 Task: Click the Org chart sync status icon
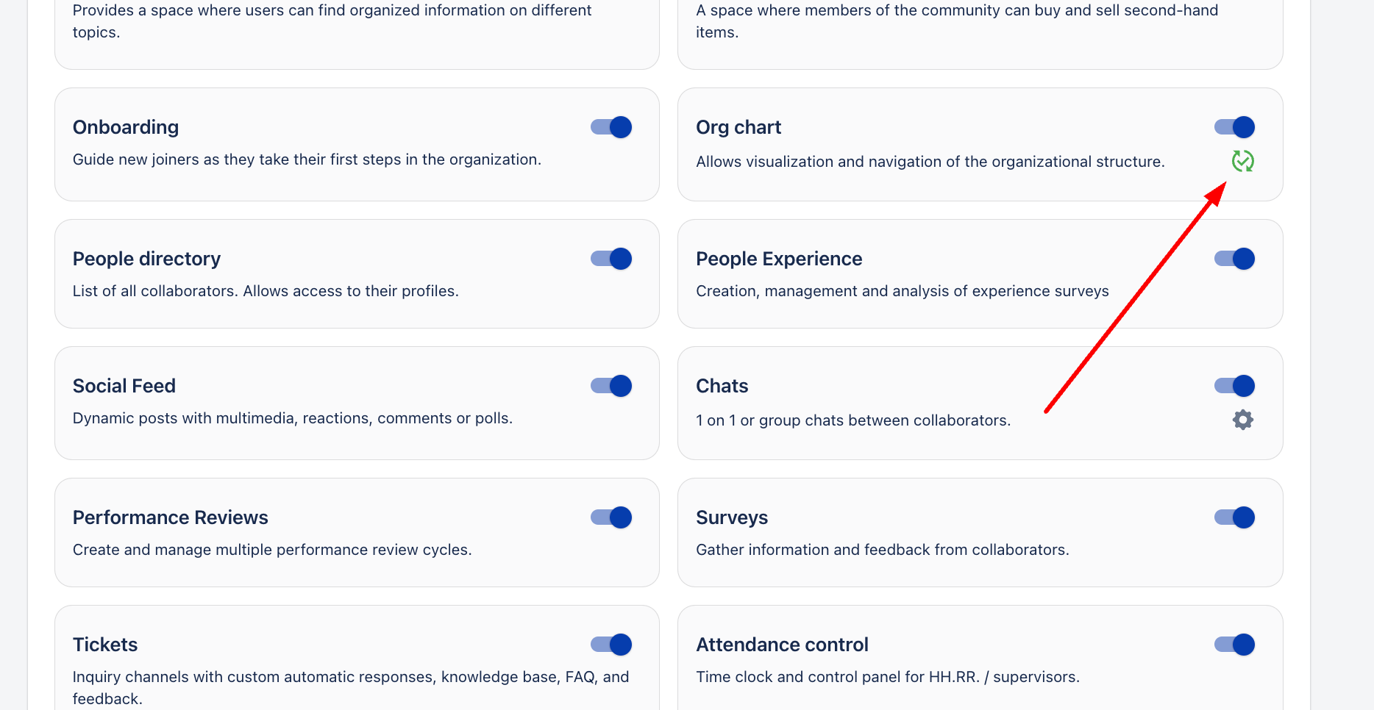pyautogui.click(x=1242, y=161)
